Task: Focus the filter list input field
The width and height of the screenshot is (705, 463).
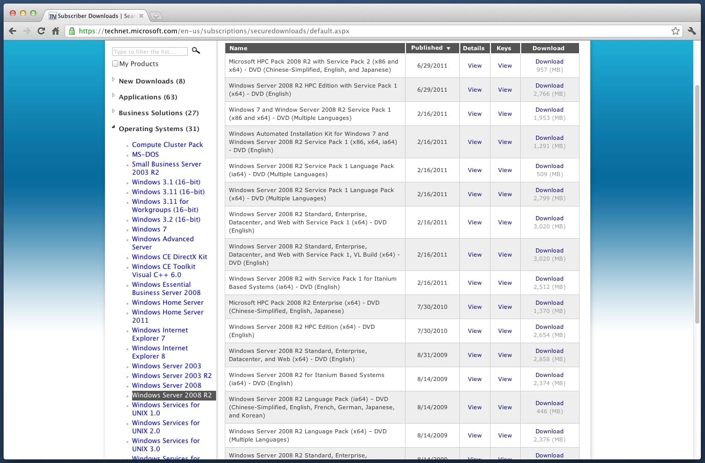Action: 149,52
